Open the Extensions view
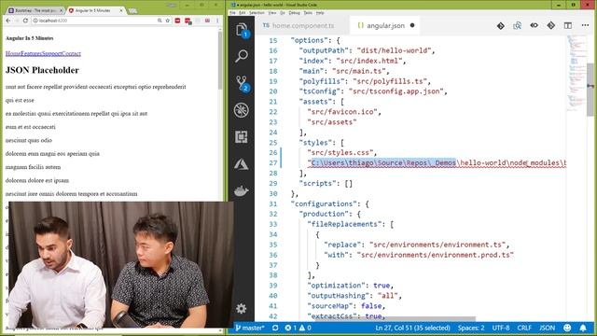The height and width of the screenshot is (336, 597). (x=242, y=137)
